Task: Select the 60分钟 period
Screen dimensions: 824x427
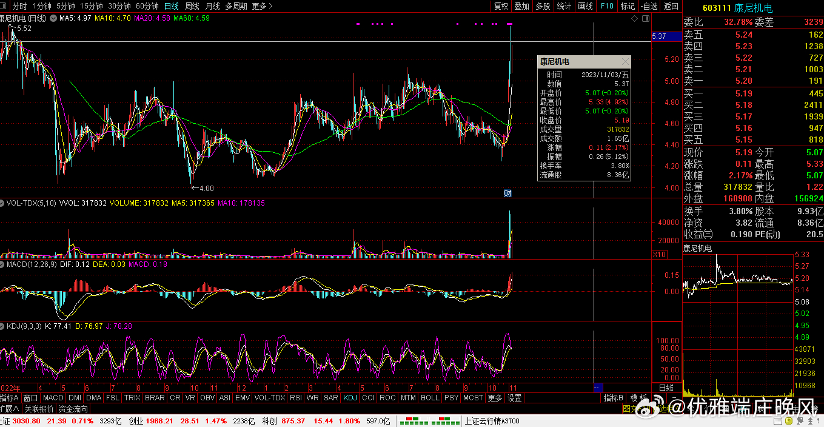Action: tap(147, 6)
